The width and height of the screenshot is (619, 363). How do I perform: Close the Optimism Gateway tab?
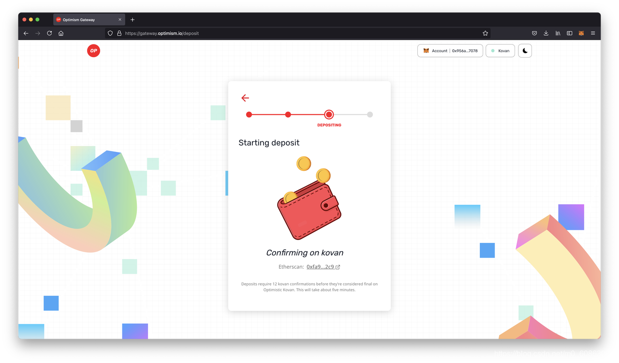(120, 20)
